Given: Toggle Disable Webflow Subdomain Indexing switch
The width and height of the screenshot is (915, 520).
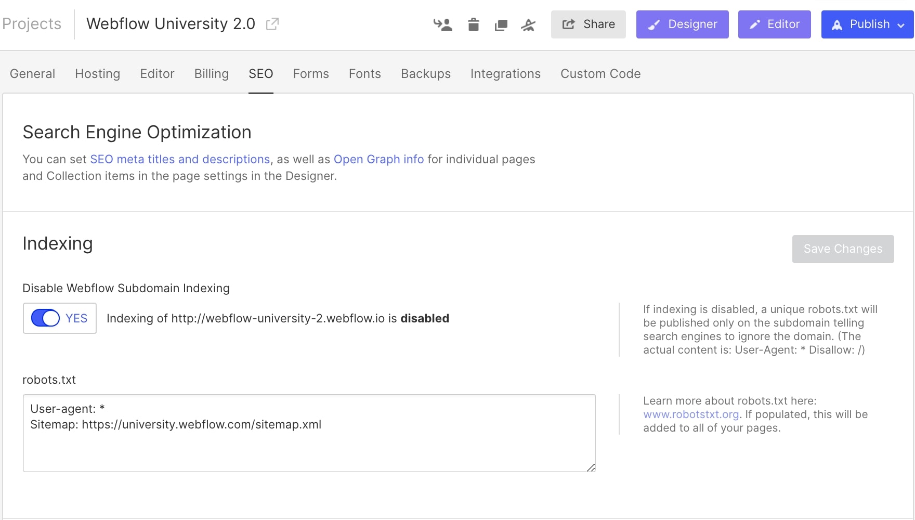Looking at the screenshot, I should click(46, 318).
